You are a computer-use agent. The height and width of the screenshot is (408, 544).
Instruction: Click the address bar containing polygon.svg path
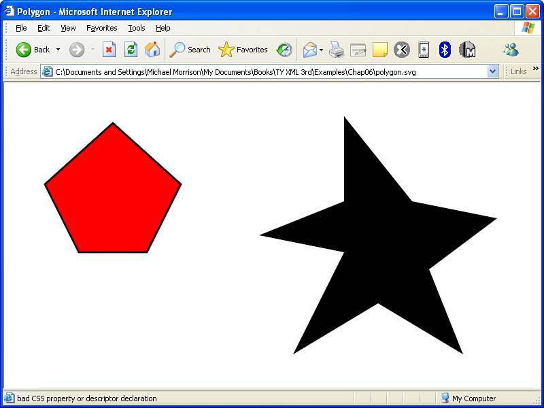(x=269, y=72)
